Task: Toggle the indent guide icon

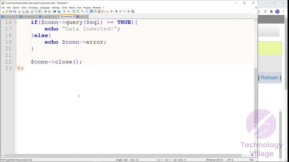Action: (91, 11)
